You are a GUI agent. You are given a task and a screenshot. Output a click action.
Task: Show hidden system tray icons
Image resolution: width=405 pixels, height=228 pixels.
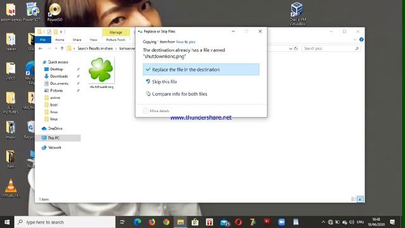(x=323, y=222)
